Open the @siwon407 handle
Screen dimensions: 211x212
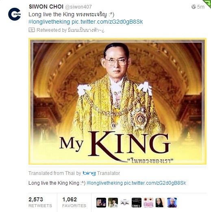pyautogui.click(x=78, y=7)
